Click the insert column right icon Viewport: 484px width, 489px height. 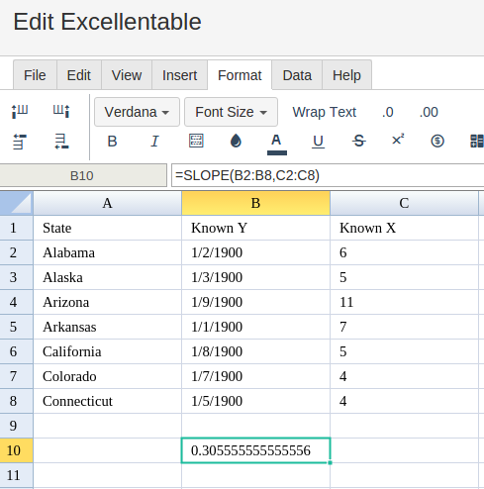coord(61,111)
